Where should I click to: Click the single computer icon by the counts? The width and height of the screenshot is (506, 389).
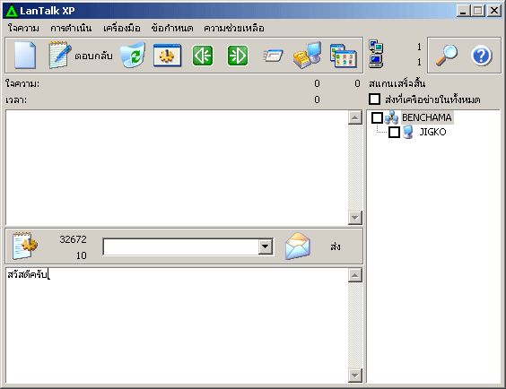click(x=376, y=61)
